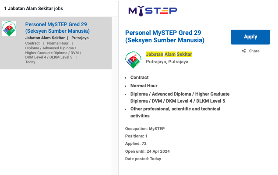Open the highlighted Jabatan Alam Sekitar employer link
The image size is (278, 175).
click(x=169, y=54)
